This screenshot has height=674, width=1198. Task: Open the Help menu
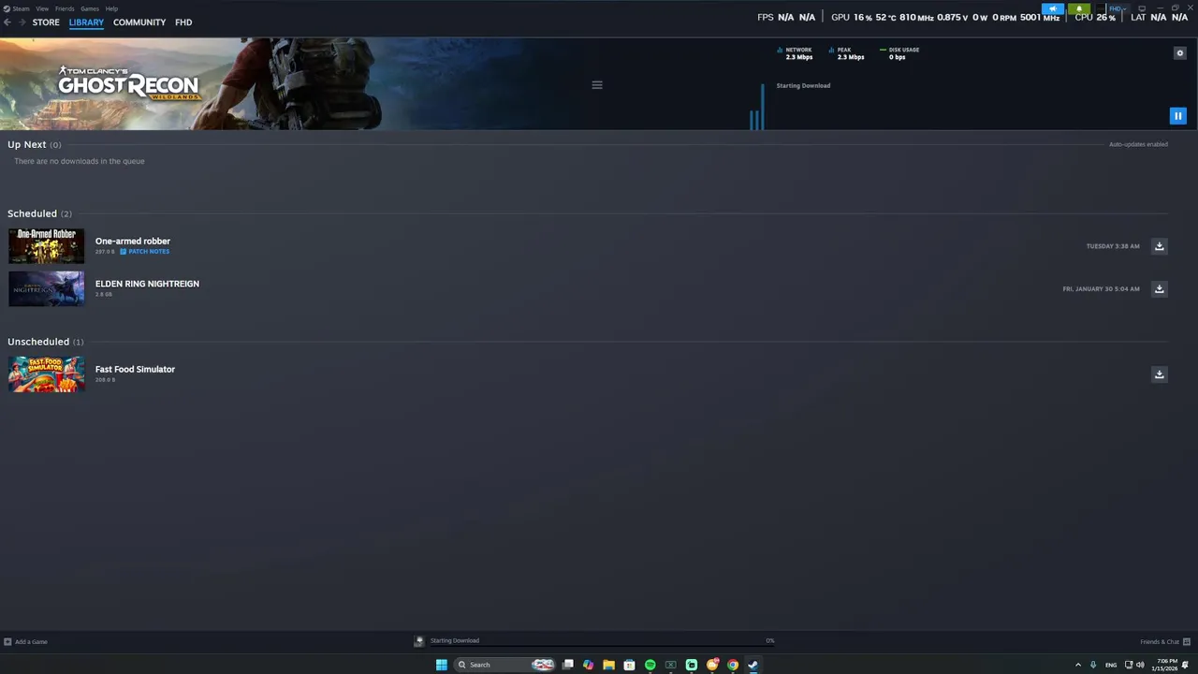[x=111, y=8]
